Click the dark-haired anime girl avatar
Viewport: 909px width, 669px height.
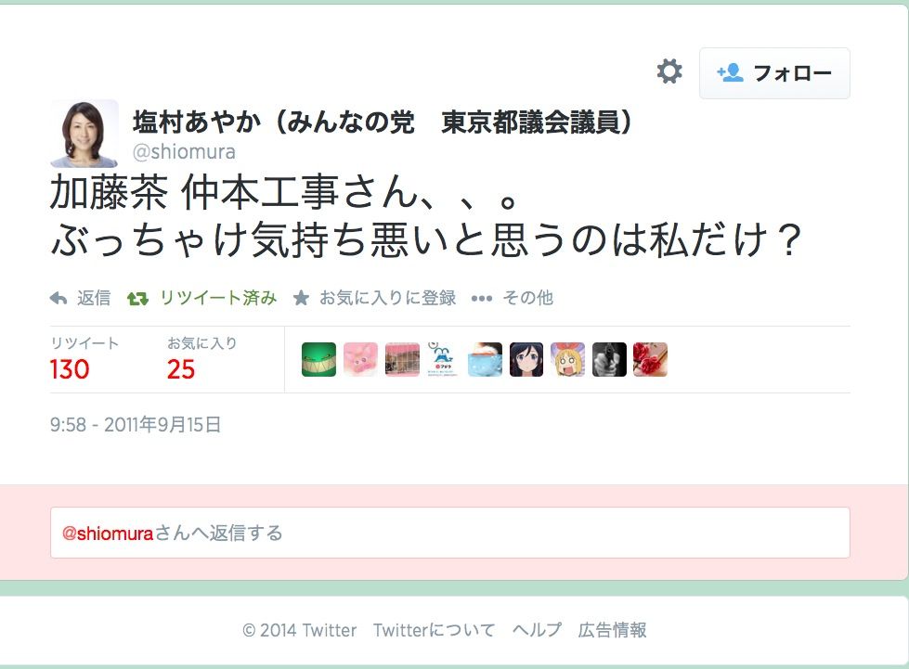click(x=526, y=359)
